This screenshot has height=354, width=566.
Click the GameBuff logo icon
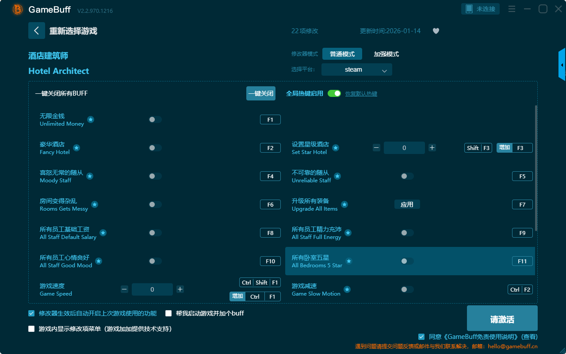point(18,9)
